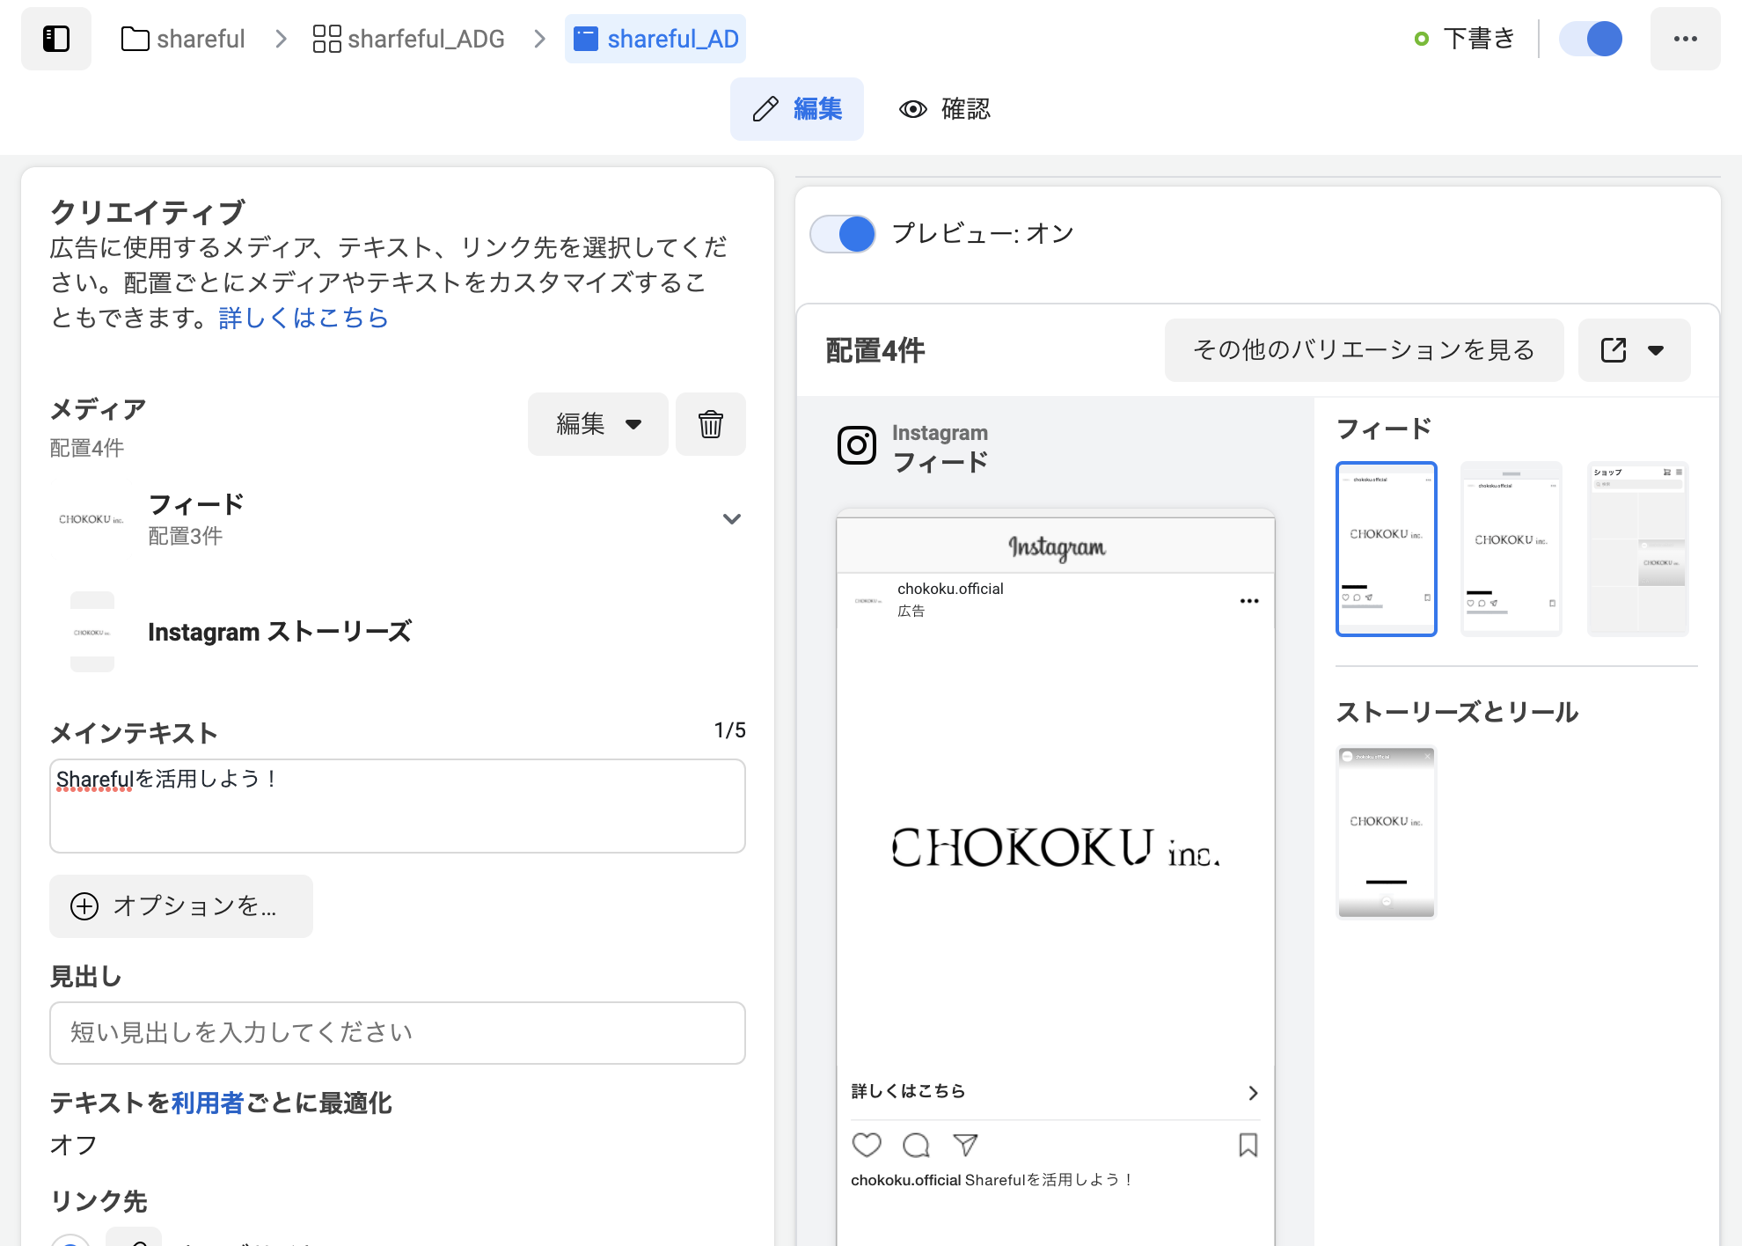
Task: Open the three-dot more options menu
Action: coord(1686,39)
